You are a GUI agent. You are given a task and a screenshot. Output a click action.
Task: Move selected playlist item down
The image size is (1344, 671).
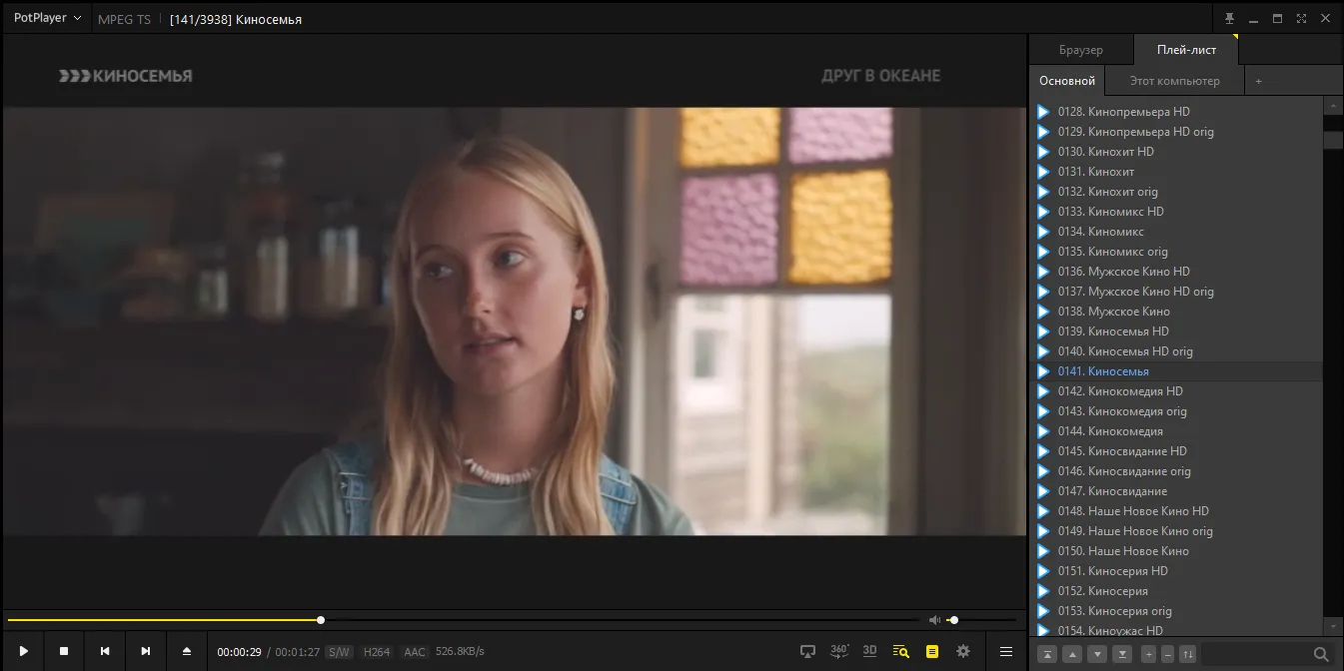point(1097,655)
